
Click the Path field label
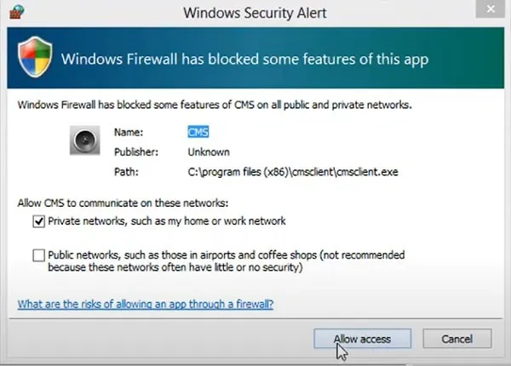point(126,172)
